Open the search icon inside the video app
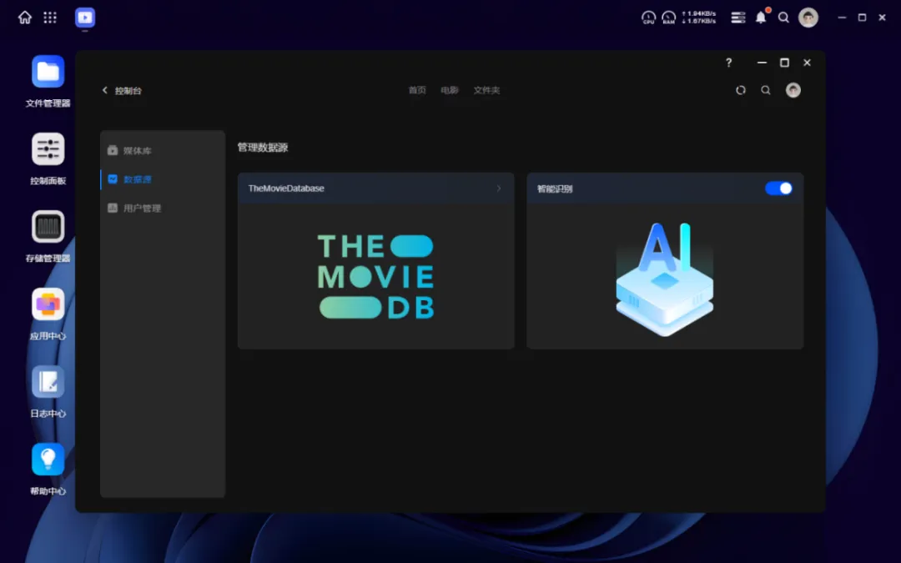Image resolution: width=901 pixels, height=563 pixels. tap(766, 90)
